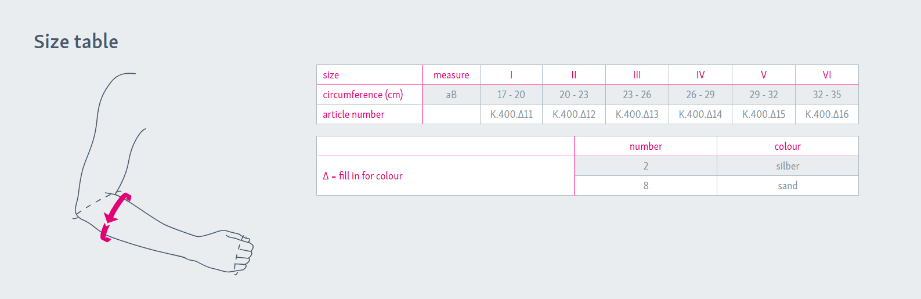Screen dimensions: 921x299
Task: Select size IV column header
Action: [x=700, y=75]
